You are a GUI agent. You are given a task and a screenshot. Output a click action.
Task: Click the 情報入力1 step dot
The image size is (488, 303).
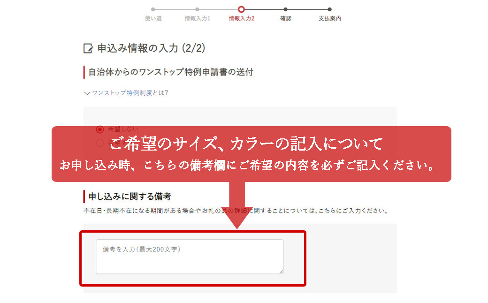(x=198, y=9)
